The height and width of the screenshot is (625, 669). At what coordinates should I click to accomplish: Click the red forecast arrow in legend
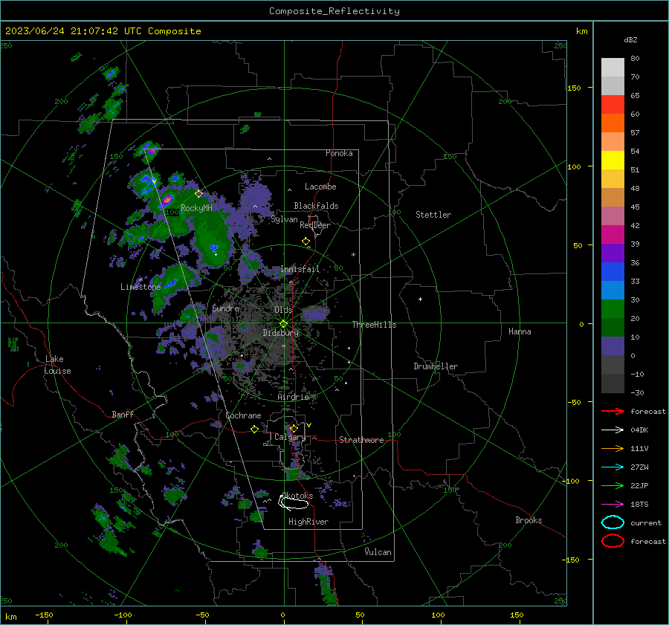coord(613,411)
